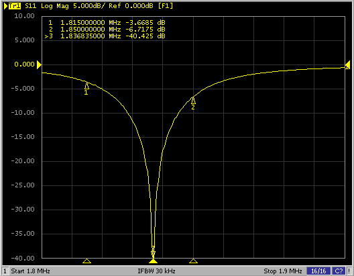Select the Tr1 trace label

[15, 6]
